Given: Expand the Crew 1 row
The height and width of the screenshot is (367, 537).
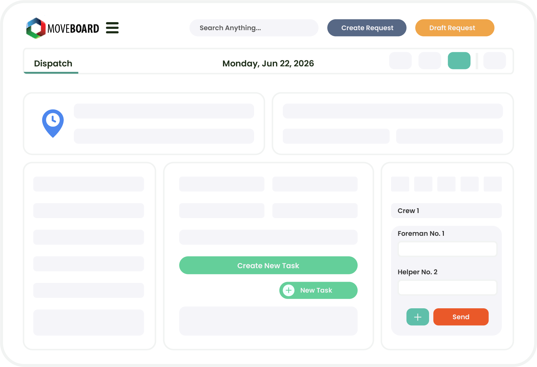Looking at the screenshot, I should [x=446, y=211].
